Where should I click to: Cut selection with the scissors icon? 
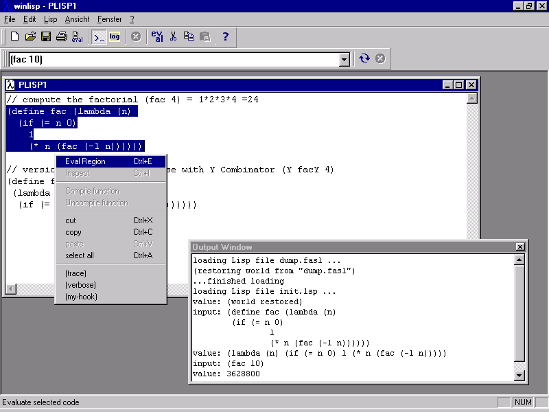coord(173,36)
